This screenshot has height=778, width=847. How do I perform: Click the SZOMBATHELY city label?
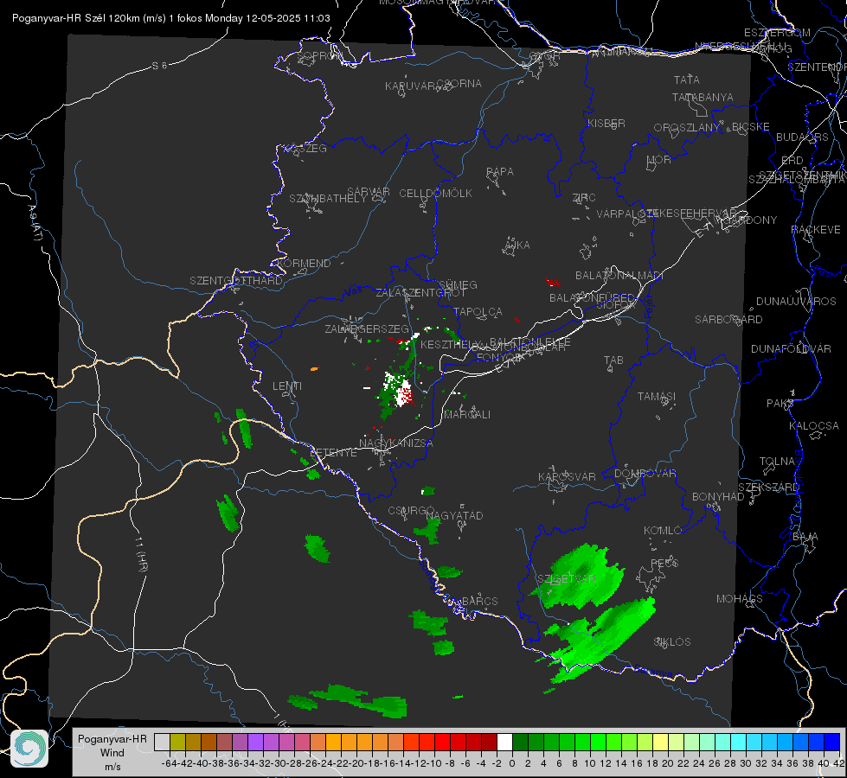(x=327, y=199)
